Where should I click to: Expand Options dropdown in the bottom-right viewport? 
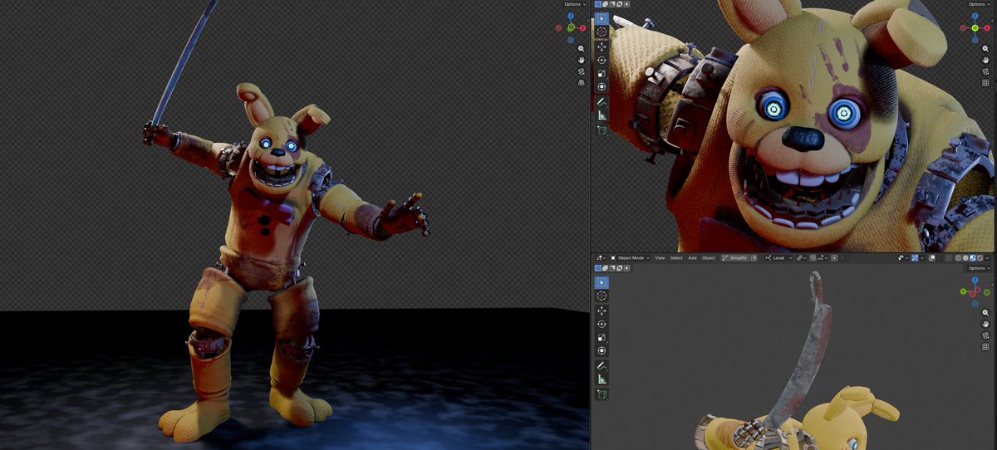pos(978,268)
